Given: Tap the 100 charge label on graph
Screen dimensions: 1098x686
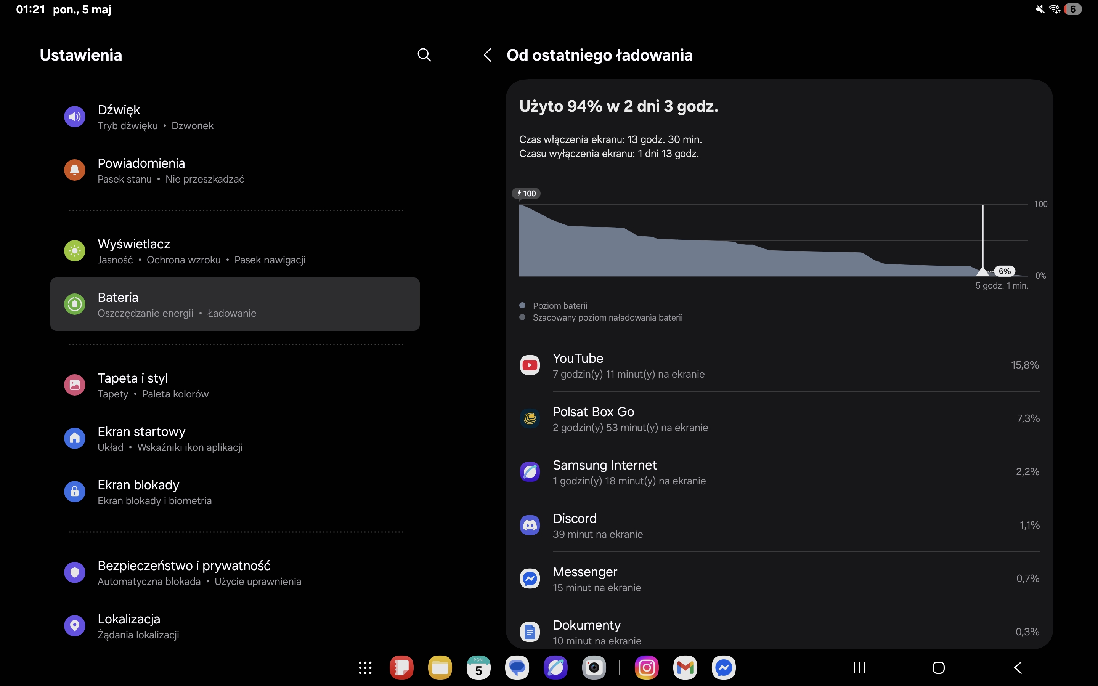Looking at the screenshot, I should click(x=526, y=193).
